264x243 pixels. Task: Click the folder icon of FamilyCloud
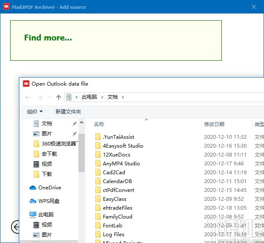(98, 216)
